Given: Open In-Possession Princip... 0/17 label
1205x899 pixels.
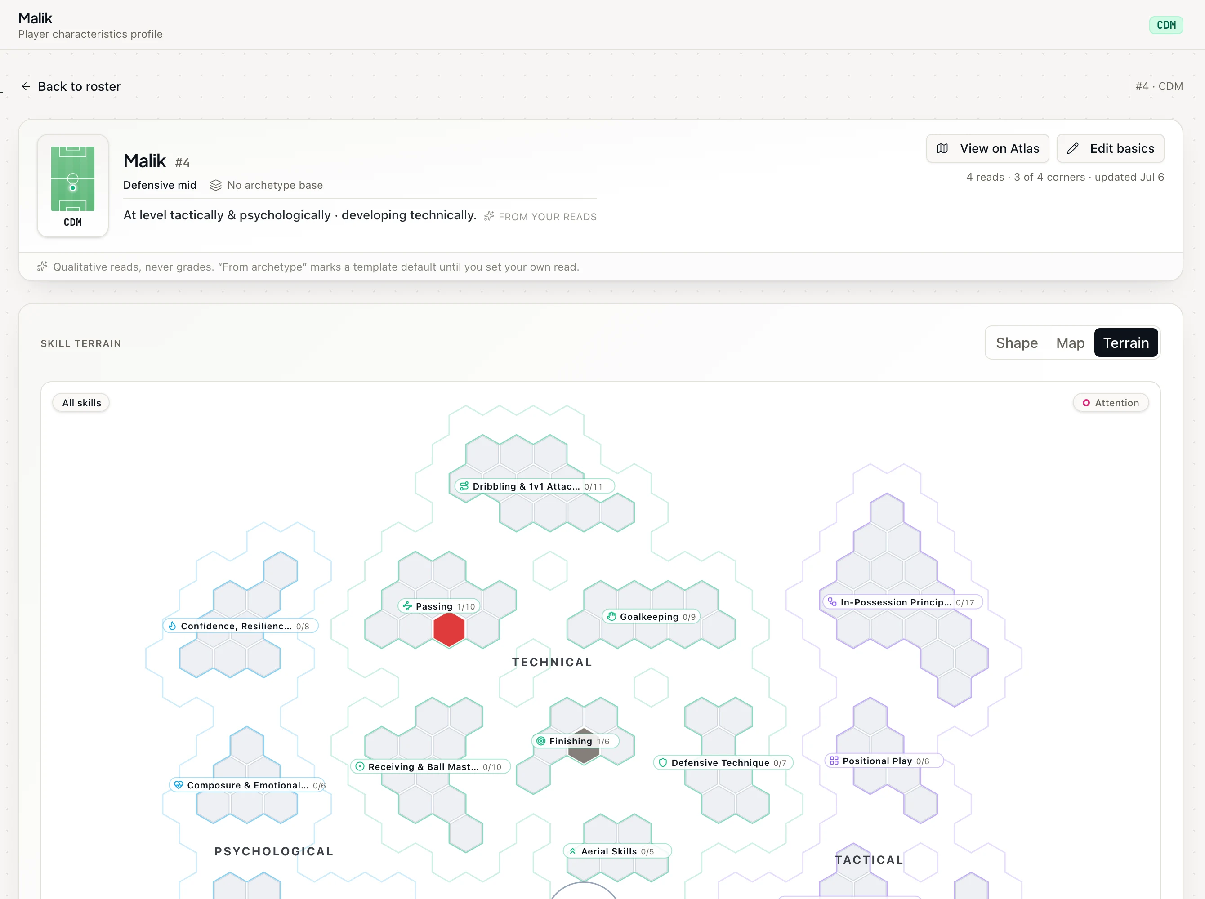Looking at the screenshot, I should point(902,602).
